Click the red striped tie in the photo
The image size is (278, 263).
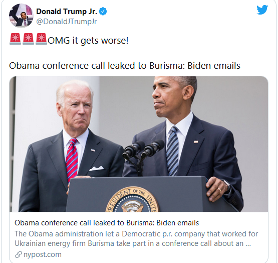tap(72, 159)
